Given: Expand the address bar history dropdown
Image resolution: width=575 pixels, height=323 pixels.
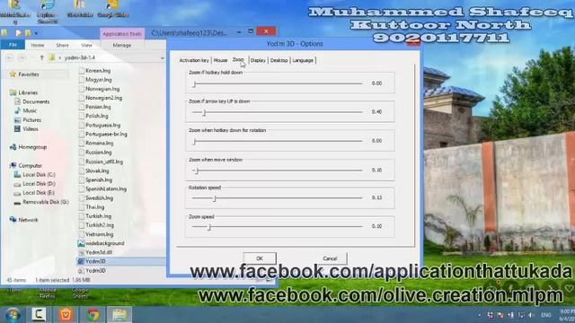Looking at the screenshot, I should coord(162,57).
